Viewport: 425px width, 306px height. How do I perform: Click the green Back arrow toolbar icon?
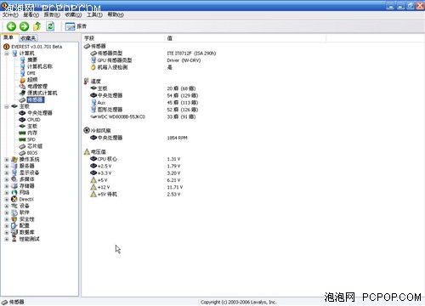pos(11,26)
